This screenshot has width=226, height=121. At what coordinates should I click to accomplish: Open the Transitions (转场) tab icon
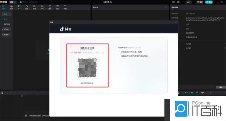pyautogui.click(x=42, y=7)
